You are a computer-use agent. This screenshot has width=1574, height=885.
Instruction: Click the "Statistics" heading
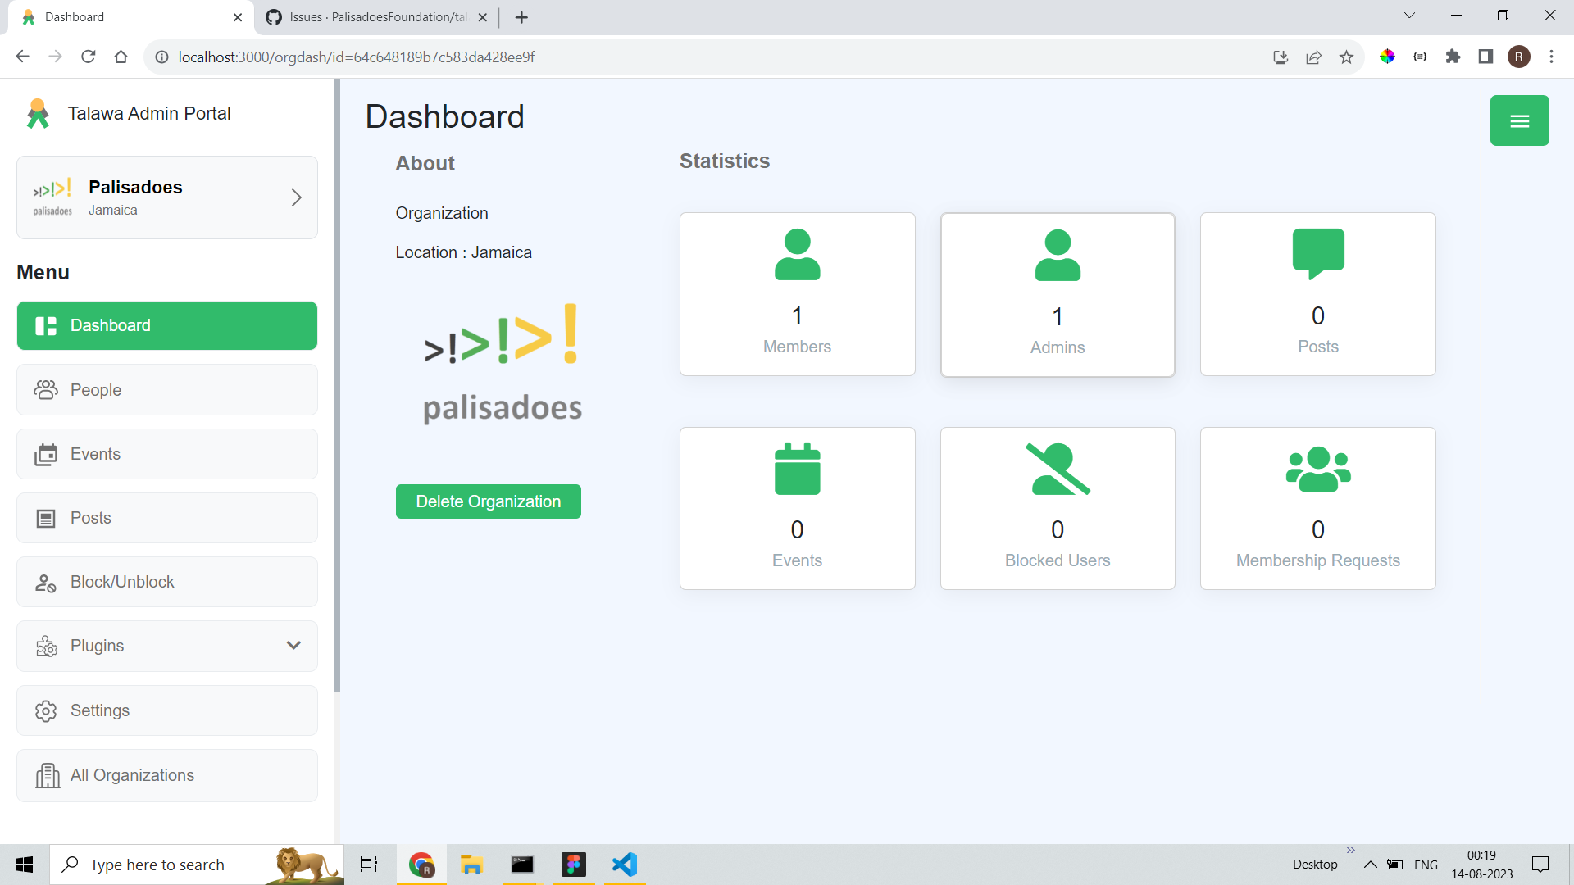click(x=725, y=161)
